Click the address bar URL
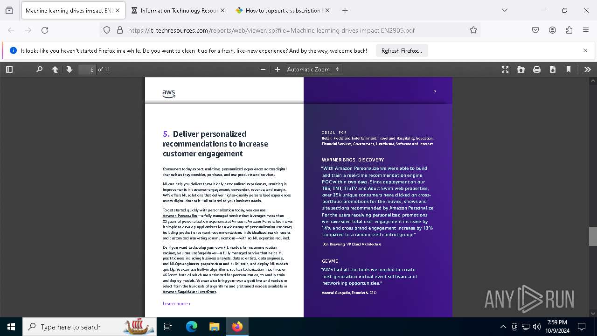This screenshot has height=336, width=597. point(271,30)
